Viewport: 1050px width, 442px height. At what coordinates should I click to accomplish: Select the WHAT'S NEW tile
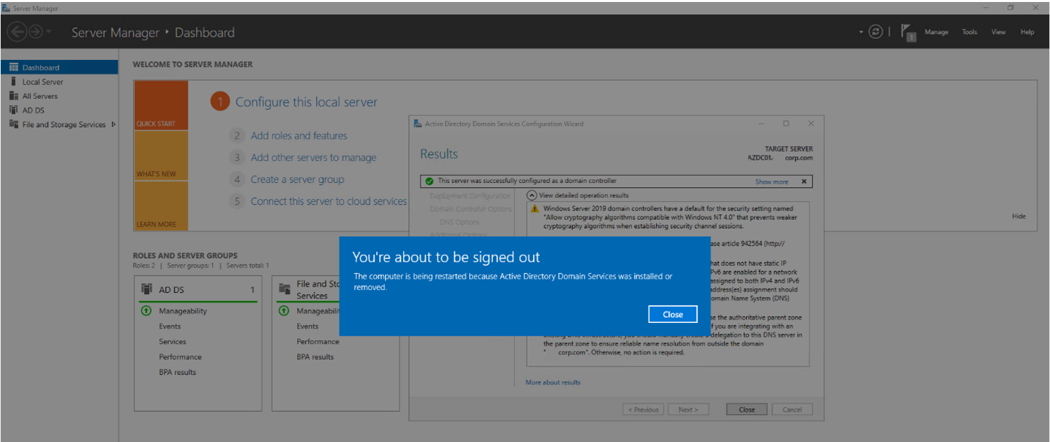click(x=161, y=155)
